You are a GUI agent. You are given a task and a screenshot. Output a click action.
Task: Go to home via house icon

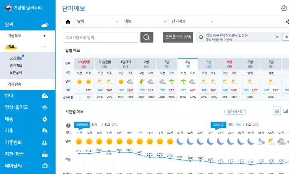68,22
